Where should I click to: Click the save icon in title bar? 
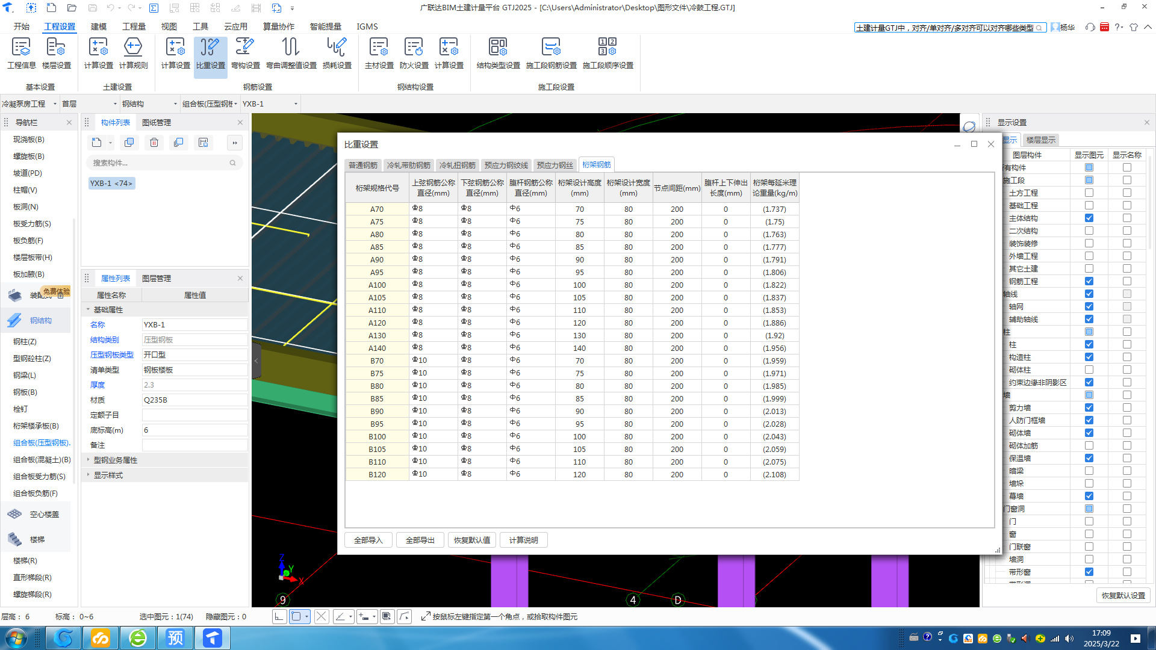pos(92,8)
